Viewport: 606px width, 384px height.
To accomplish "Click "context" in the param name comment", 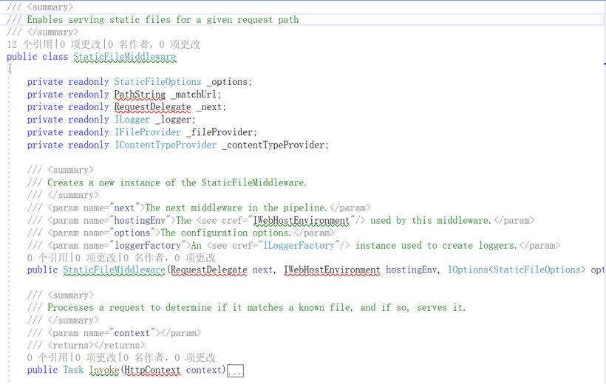I will 132,333.
